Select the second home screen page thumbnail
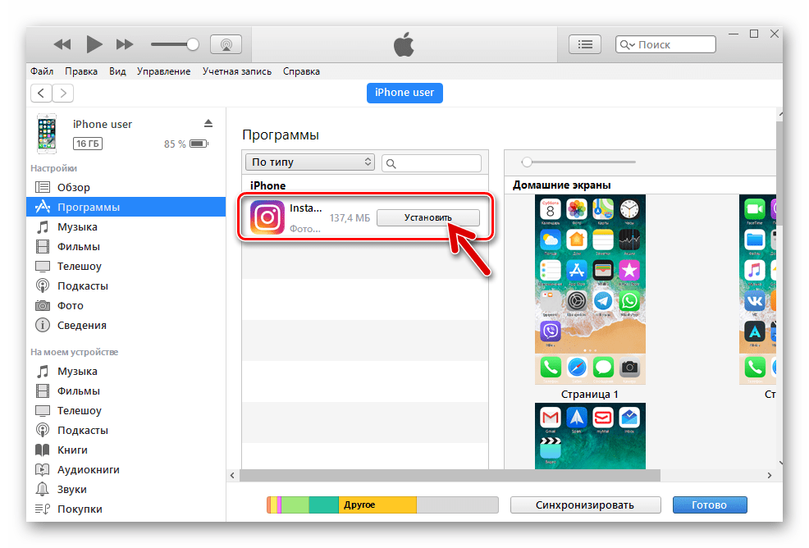This screenshot has height=548, width=809. coord(757,289)
